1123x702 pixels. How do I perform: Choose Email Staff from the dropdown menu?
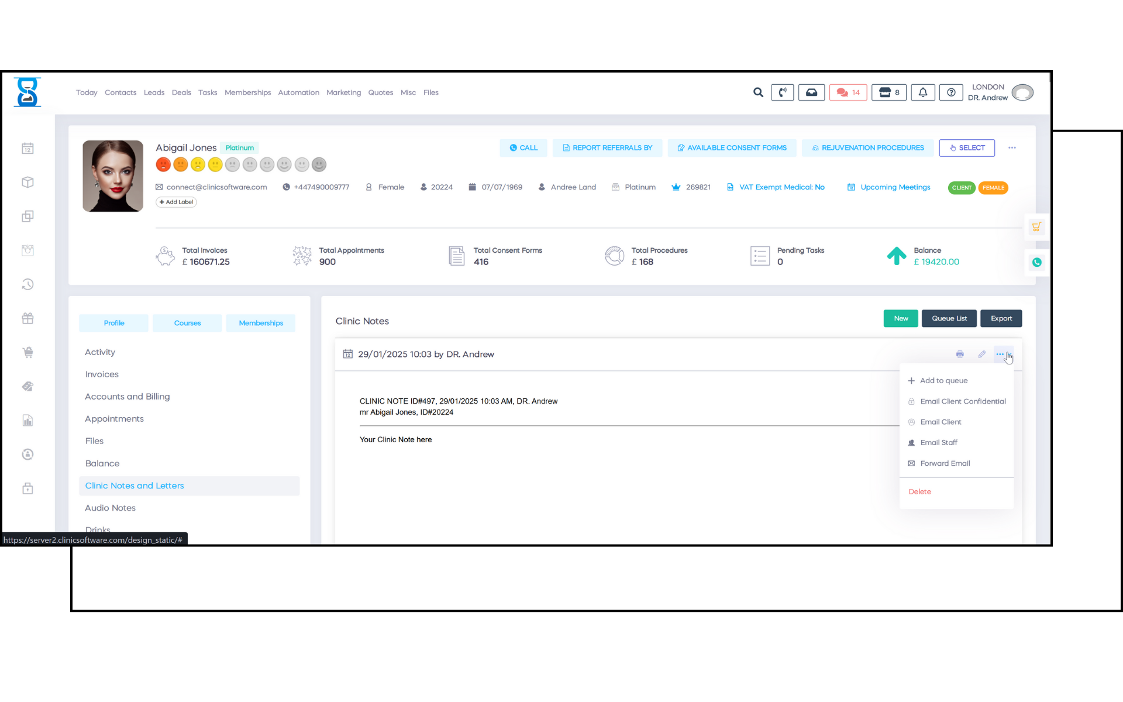[938, 443]
